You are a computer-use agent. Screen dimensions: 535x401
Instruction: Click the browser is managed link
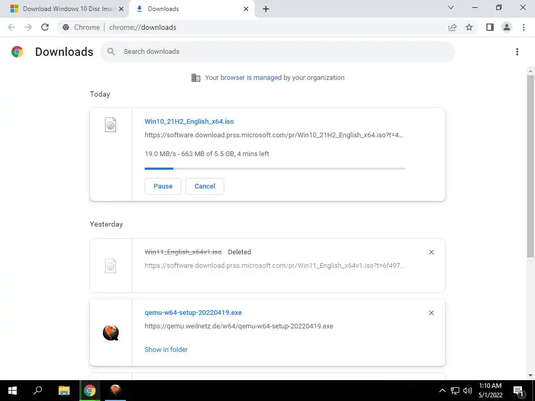(x=251, y=78)
